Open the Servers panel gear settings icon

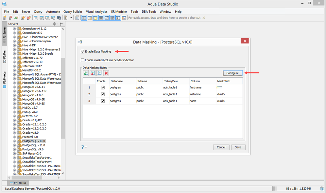55,24
